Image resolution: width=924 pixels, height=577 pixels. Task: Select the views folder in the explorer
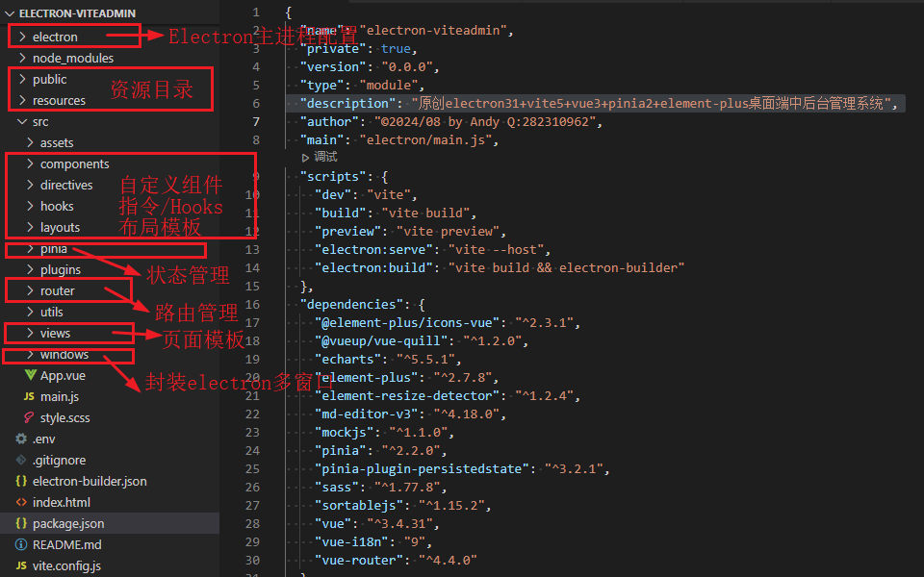pyautogui.click(x=55, y=334)
